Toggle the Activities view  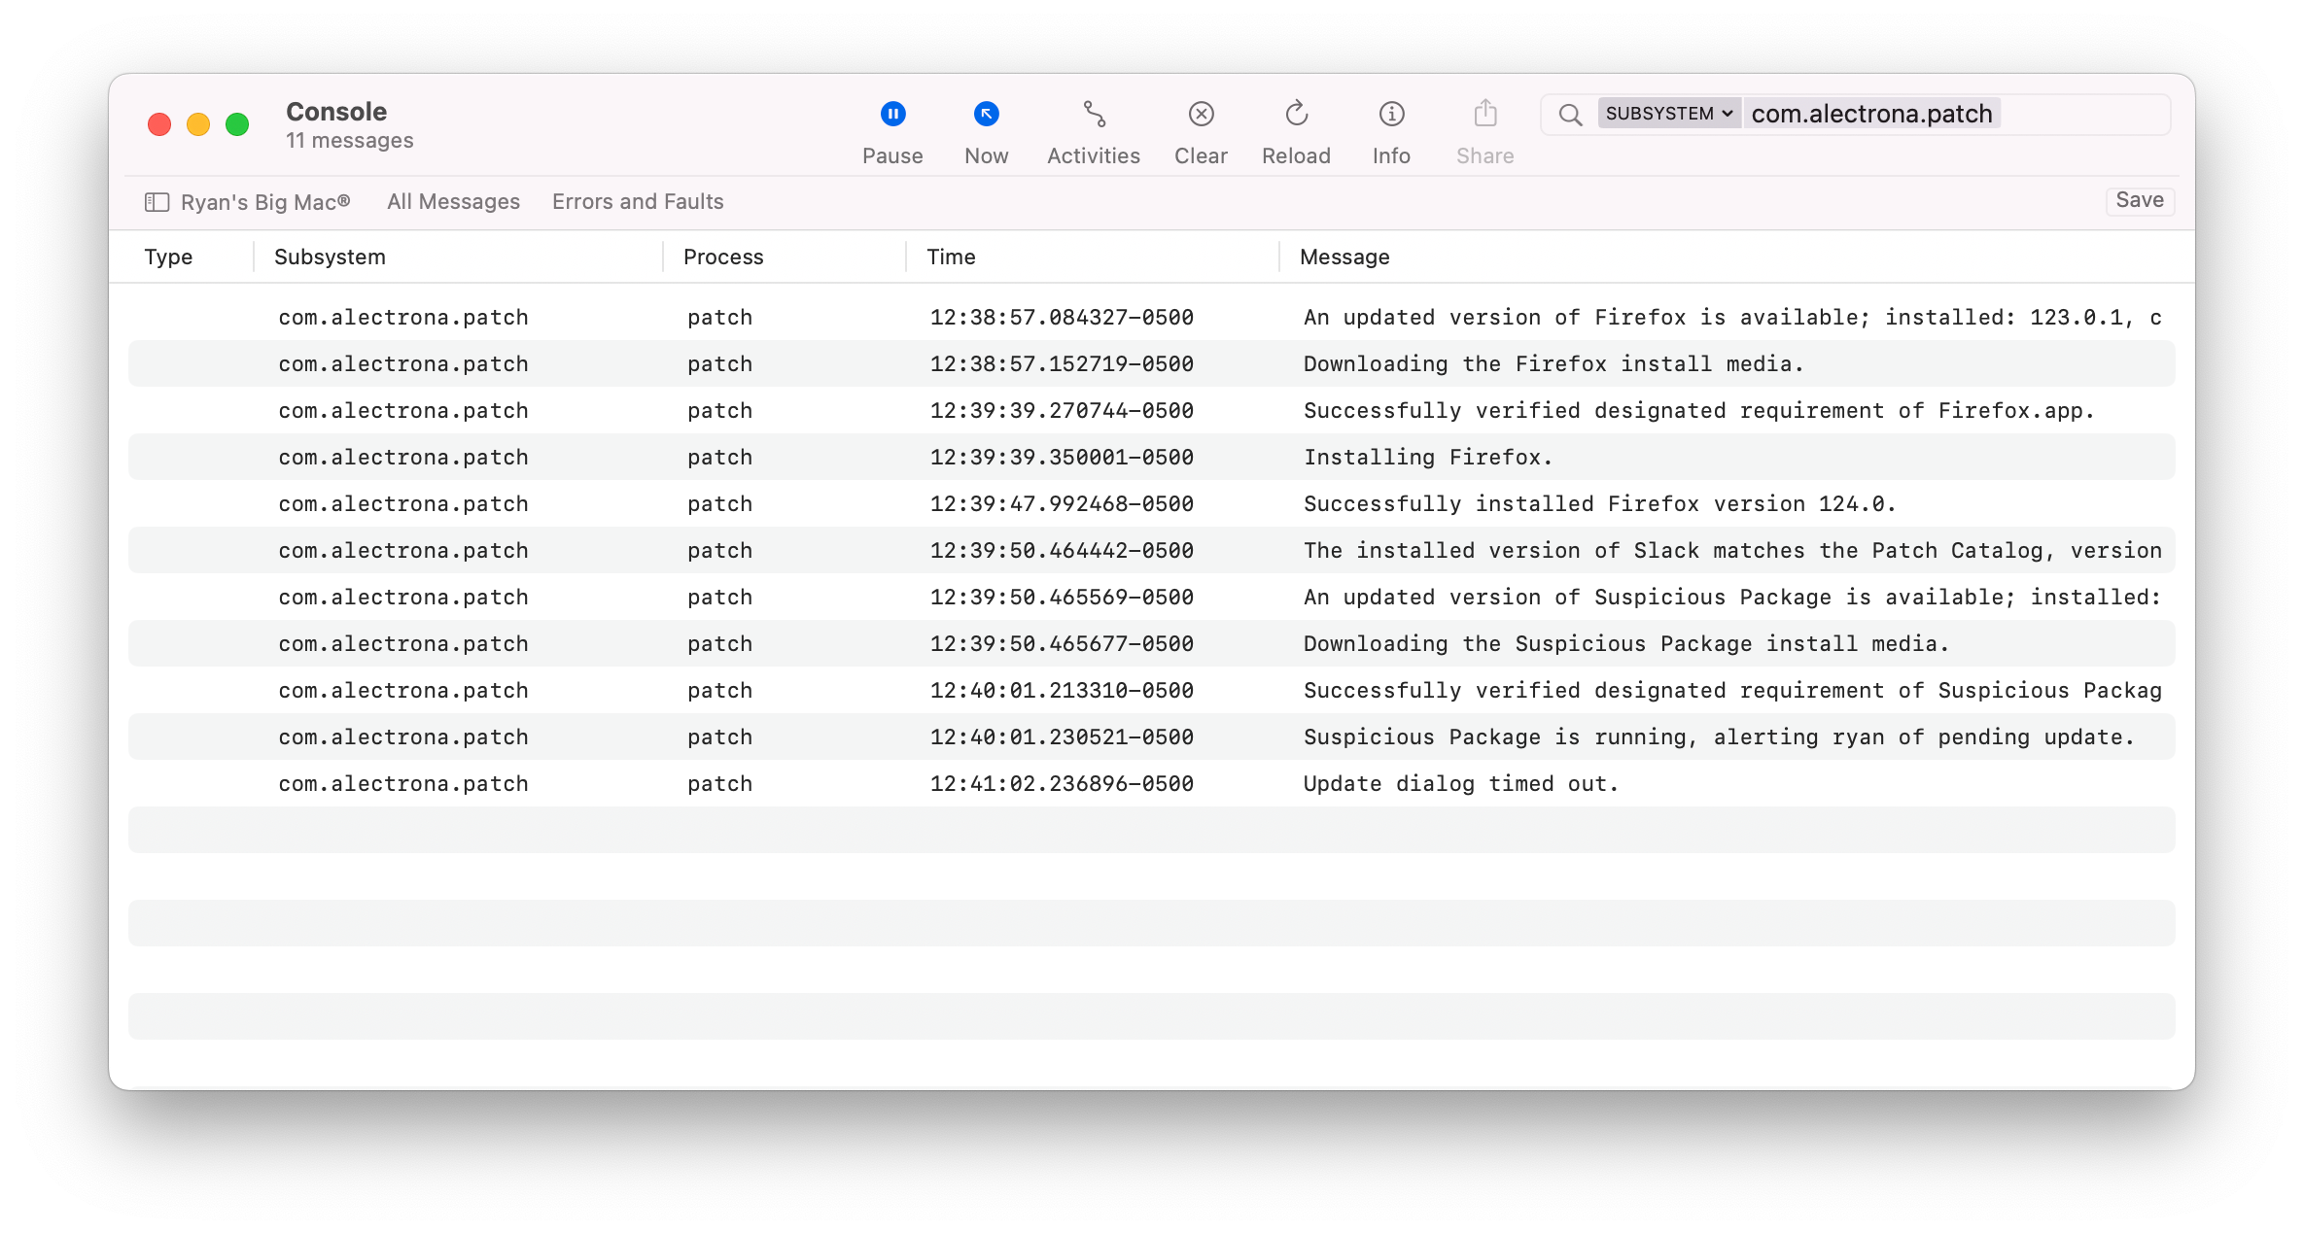[x=1094, y=115]
